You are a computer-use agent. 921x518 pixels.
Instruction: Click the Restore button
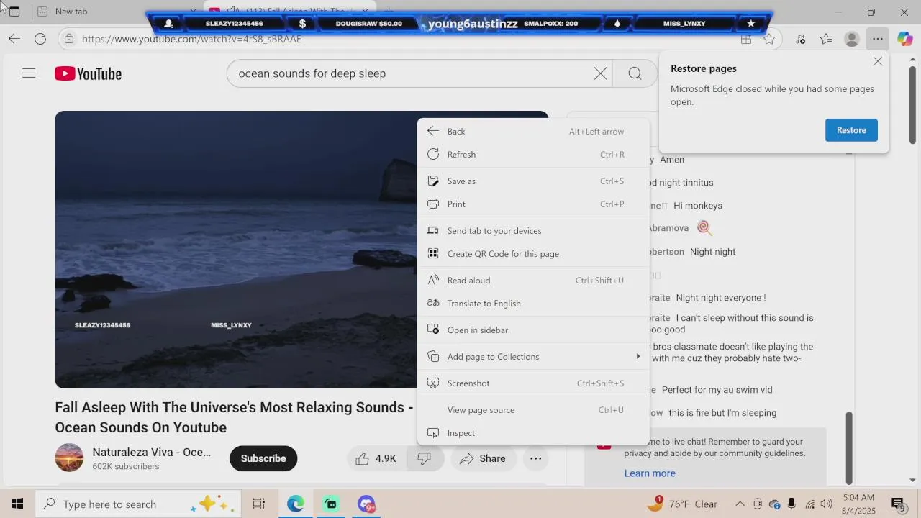pos(851,130)
